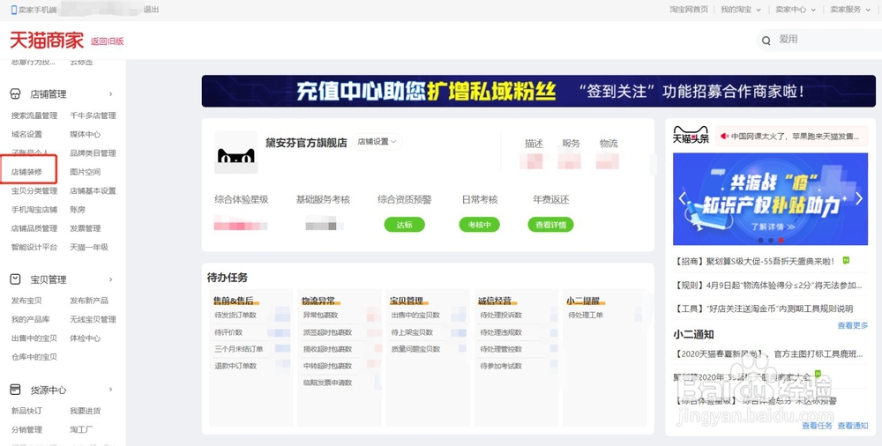Open 【工具】好店关注送淘金币 news item
882x446 pixels.
[763, 308]
